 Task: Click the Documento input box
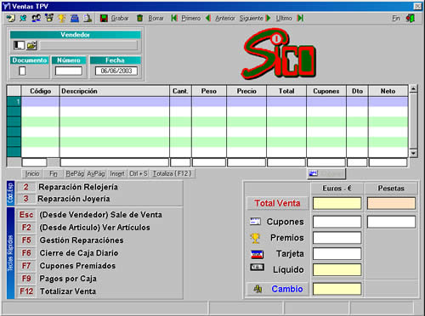(x=22, y=71)
